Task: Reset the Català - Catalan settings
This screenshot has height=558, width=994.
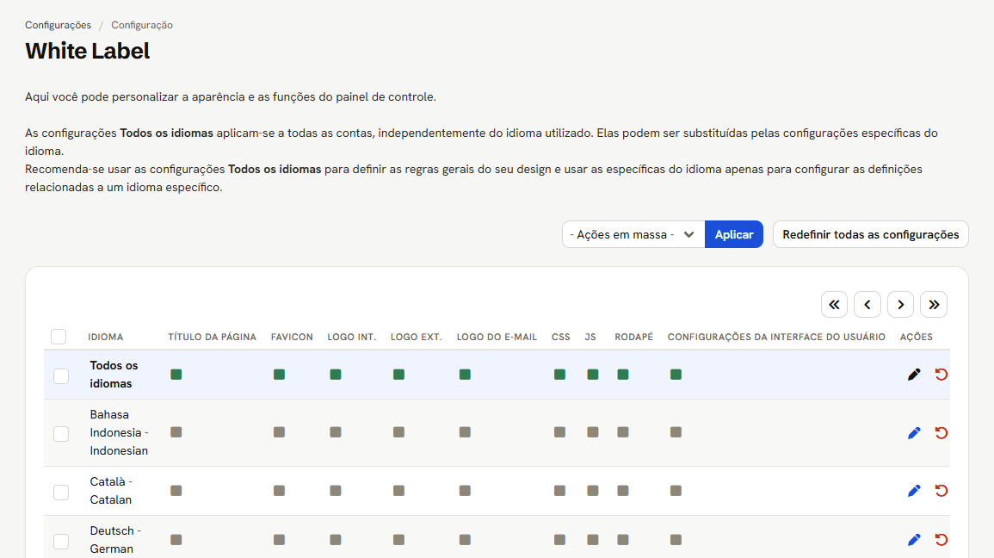Action: coord(942,491)
